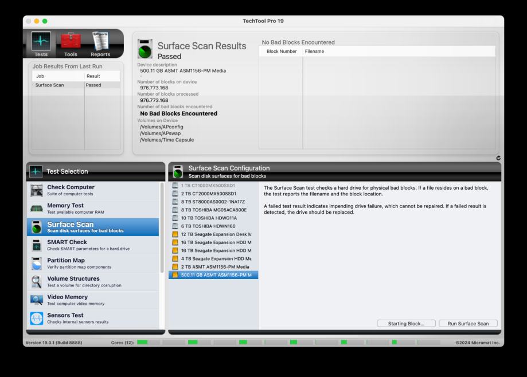The image size is (527, 377).
Task: Choose Video Memory in Test Selection
Action: 93,300
